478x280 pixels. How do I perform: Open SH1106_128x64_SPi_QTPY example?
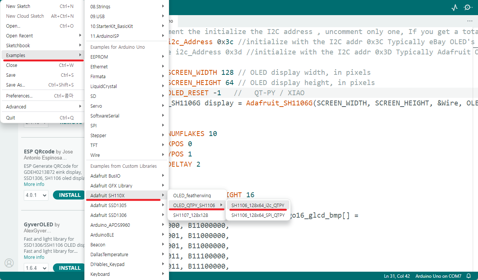258,215
